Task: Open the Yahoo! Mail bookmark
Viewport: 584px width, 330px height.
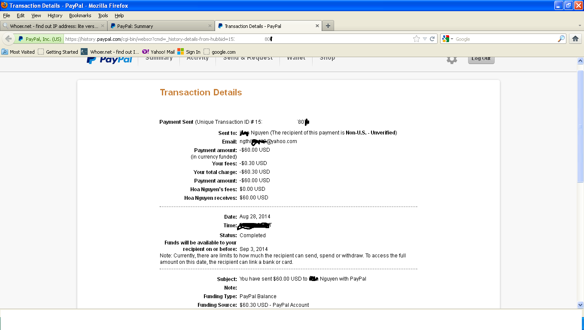Action: (158, 52)
